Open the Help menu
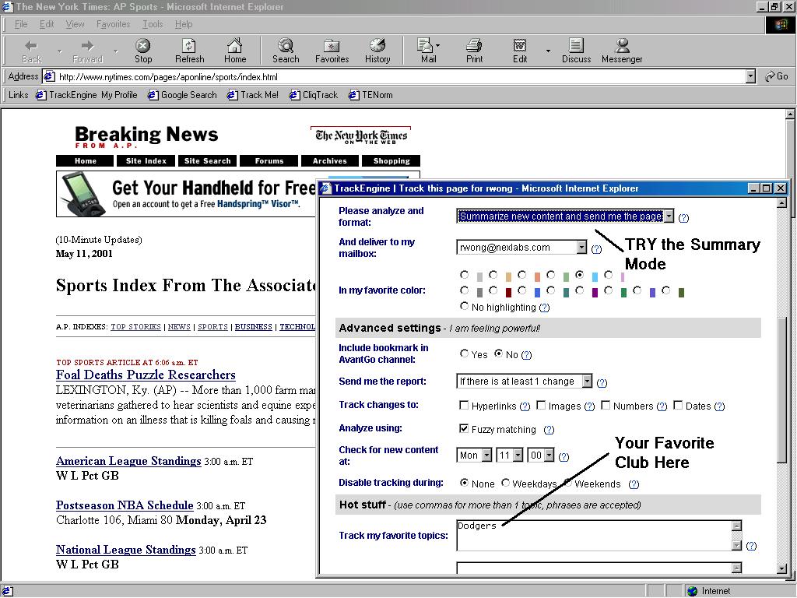Viewport: 797px width, 598px height. (184, 24)
